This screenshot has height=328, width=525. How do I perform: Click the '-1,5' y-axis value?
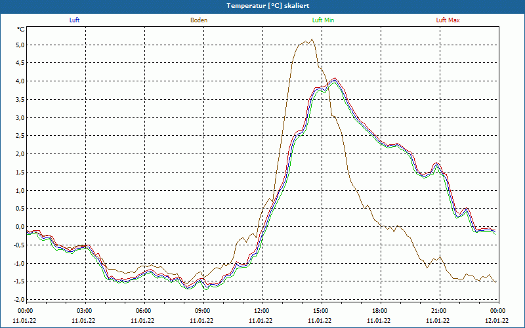(x=20, y=281)
